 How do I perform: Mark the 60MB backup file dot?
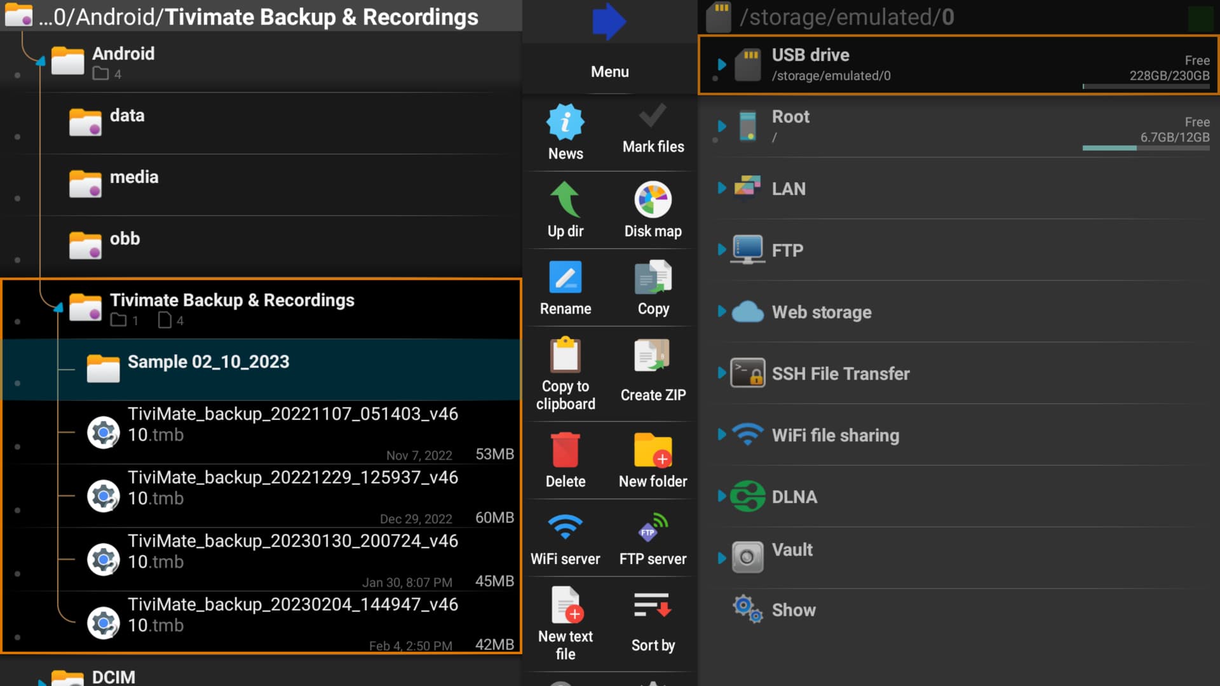(17, 511)
